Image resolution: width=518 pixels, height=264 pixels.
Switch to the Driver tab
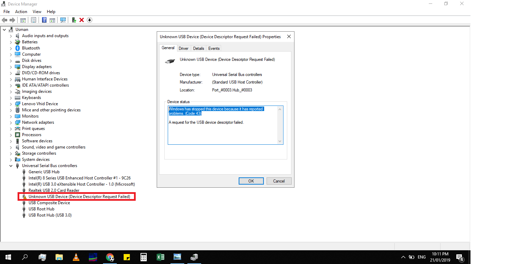click(x=184, y=48)
